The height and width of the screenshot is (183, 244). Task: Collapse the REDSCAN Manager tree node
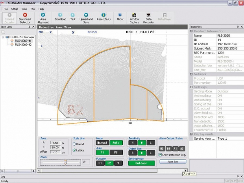tap(3, 37)
